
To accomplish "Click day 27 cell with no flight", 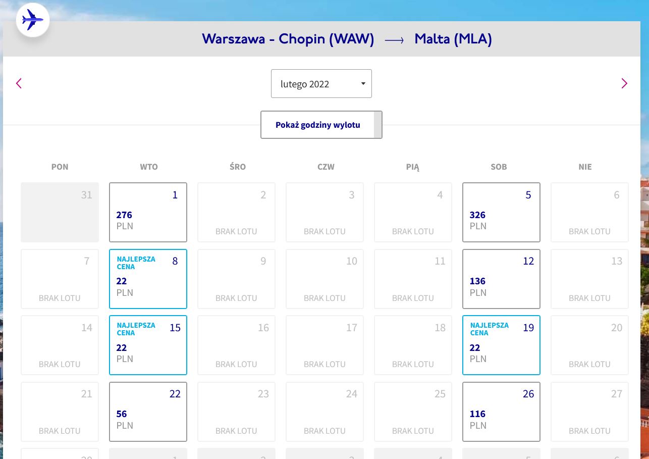I will coord(589,412).
